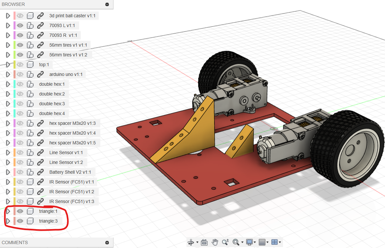
Task: Click the Look At icon
Action: click(204, 242)
